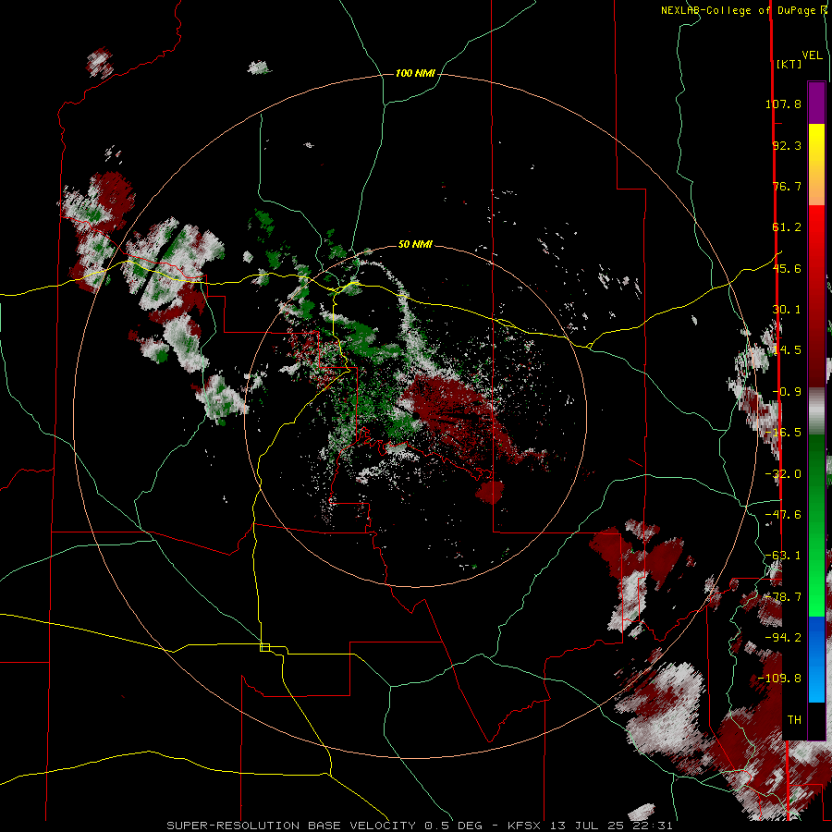Click the VEL legend title
This screenshot has height=832, width=832.
(812, 55)
